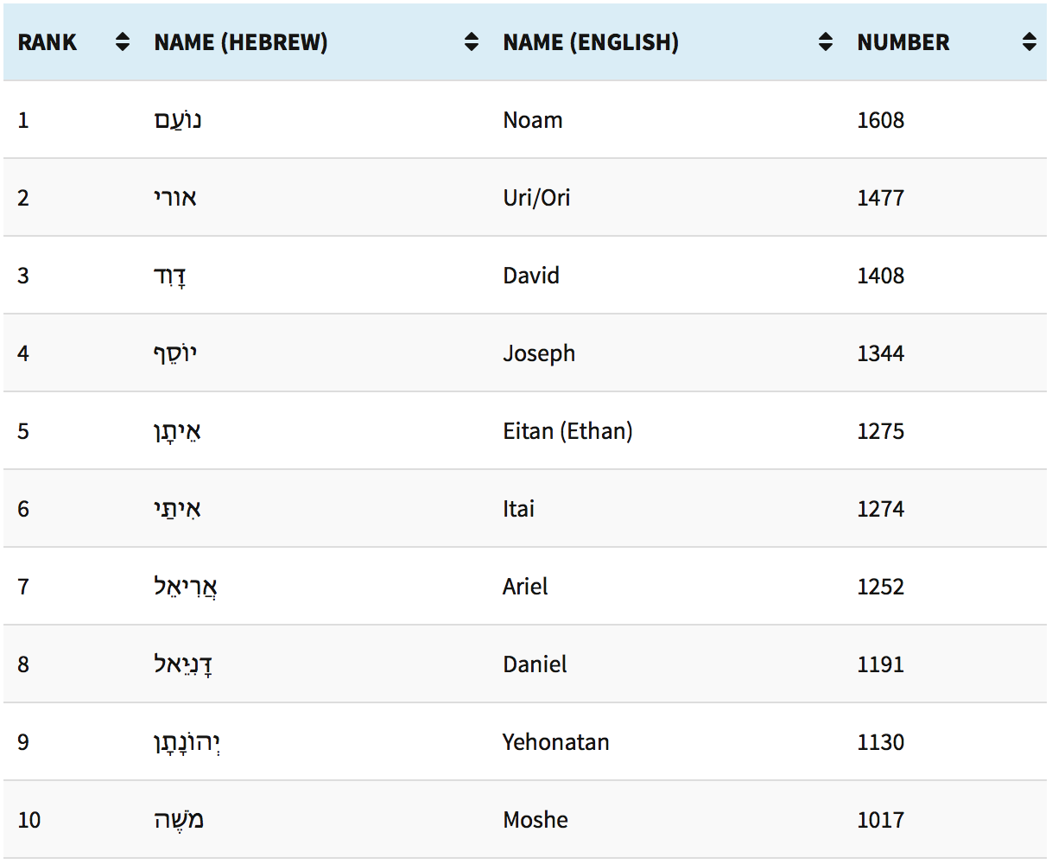Select the Joseph name cell
Screen dimensions: 1052x864
coord(539,353)
